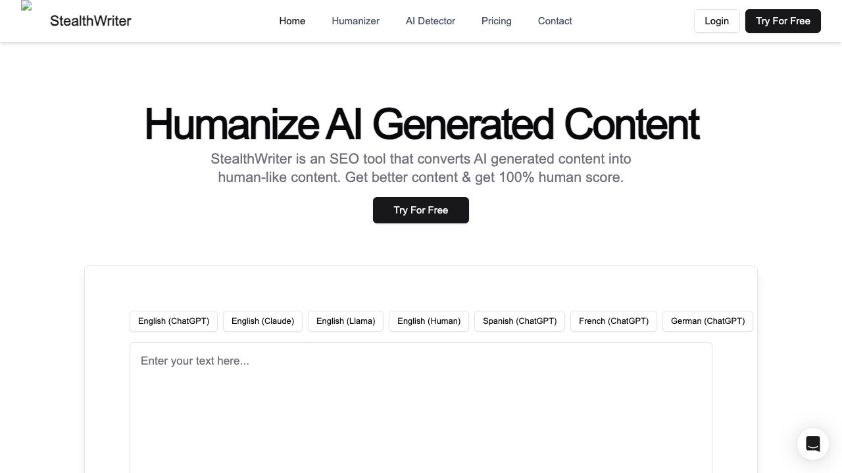The width and height of the screenshot is (842, 473).
Task: Select Spanish (ChatGPT) sample text
Action: (x=520, y=321)
